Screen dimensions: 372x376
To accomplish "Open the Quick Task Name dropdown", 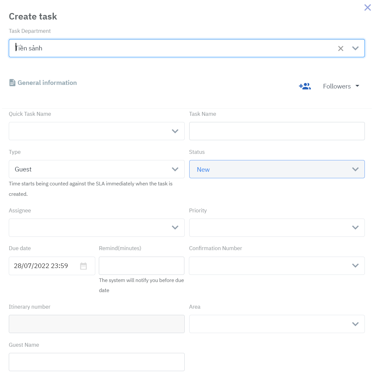I will [x=175, y=131].
